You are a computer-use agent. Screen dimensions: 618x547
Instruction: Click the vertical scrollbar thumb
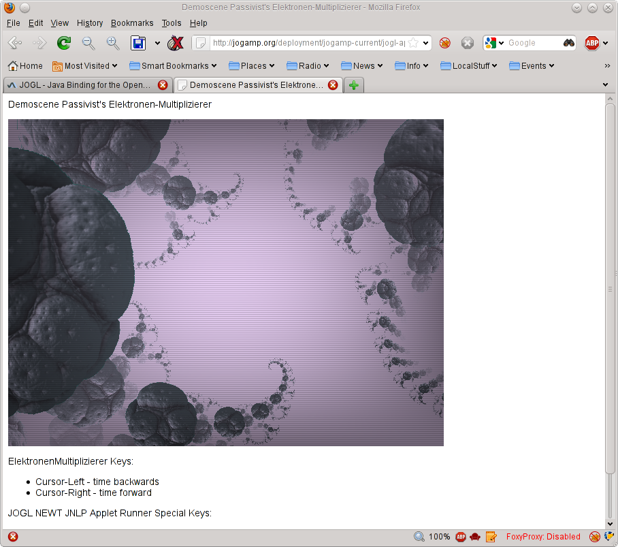[x=610, y=289]
